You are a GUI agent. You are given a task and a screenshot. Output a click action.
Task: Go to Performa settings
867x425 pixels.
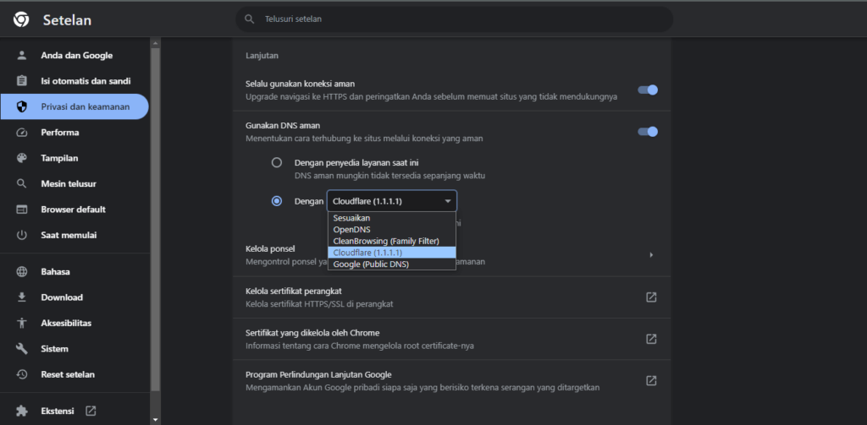point(75,133)
